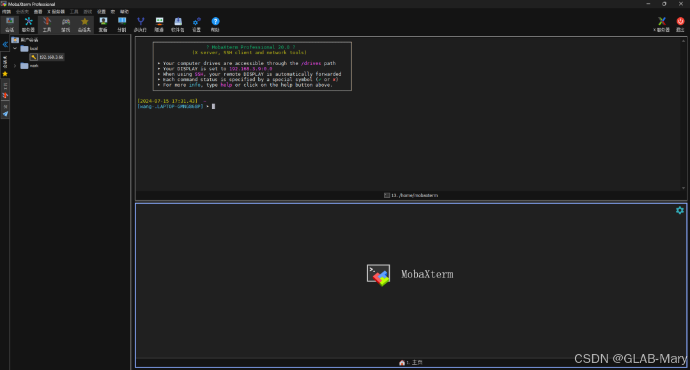Click the blue 帮助 question-mark icon

tap(215, 25)
